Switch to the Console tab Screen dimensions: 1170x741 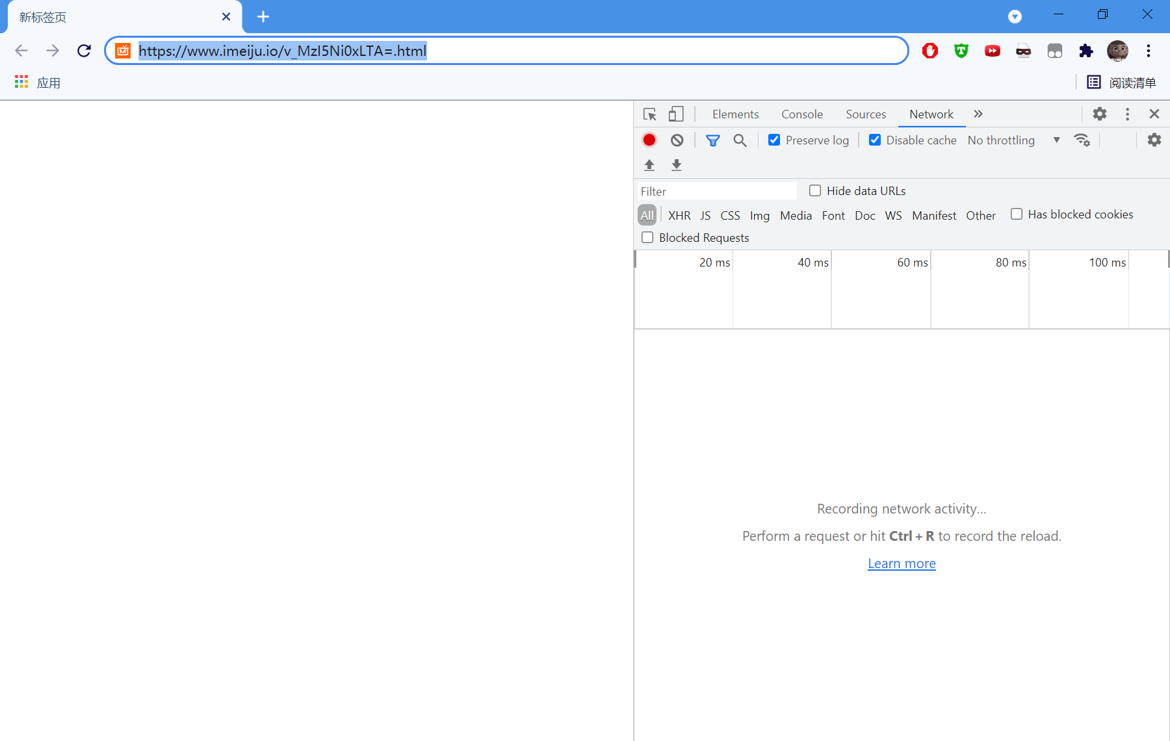pyautogui.click(x=802, y=114)
